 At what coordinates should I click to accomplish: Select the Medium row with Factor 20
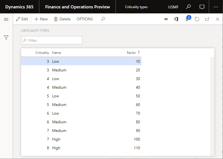[x=81, y=70]
